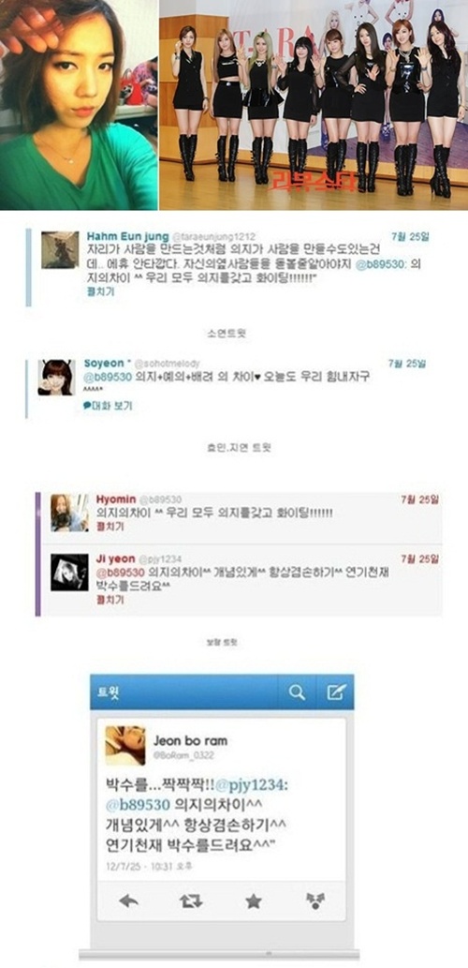Tap the search magnifier icon in tweet header
The height and width of the screenshot is (968, 468).
click(x=298, y=692)
